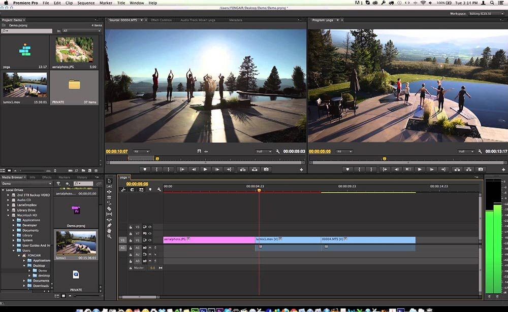The image size is (508, 312).
Task: Click the Mark Out button in Source monitor
Action: 168,169
